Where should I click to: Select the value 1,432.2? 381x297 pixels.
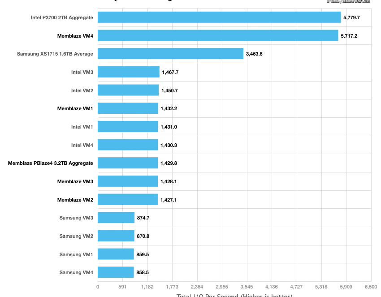169,108
